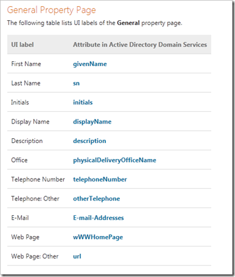Select the 'Telephone: Other' label cell

(x=35, y=199)
